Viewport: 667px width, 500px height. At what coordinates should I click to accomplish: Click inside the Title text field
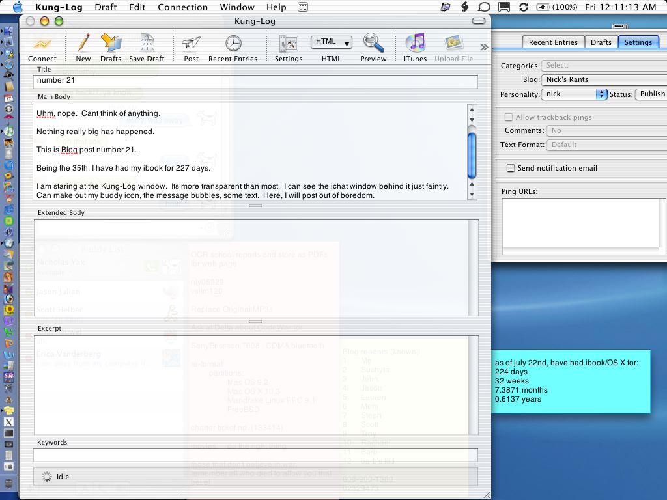click(x=255, y=81)
